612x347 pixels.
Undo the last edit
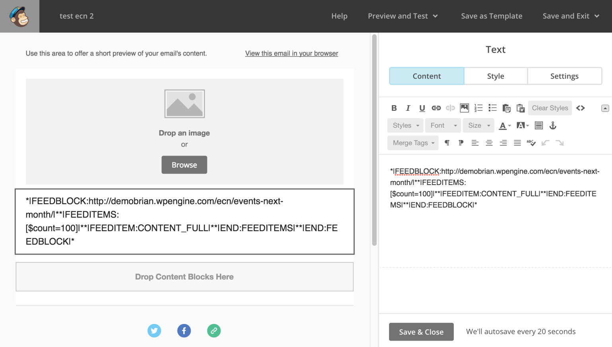(546, 143)
